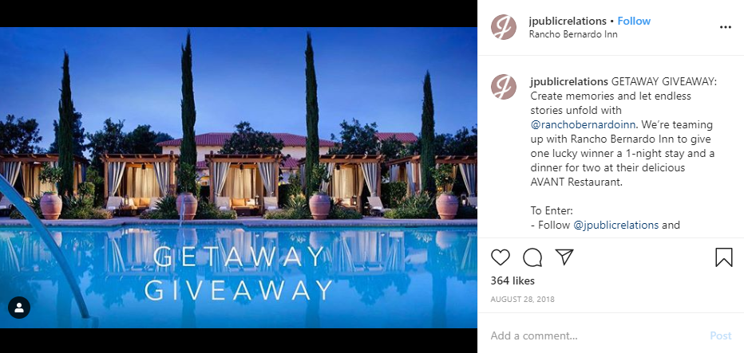Like the post with heart icon

[x=500, y=257]
